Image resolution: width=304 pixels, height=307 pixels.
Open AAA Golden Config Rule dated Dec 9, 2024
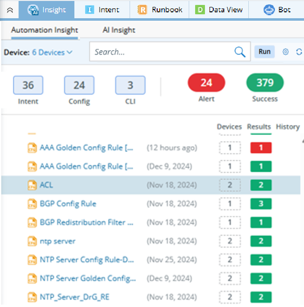coord(86,167)
